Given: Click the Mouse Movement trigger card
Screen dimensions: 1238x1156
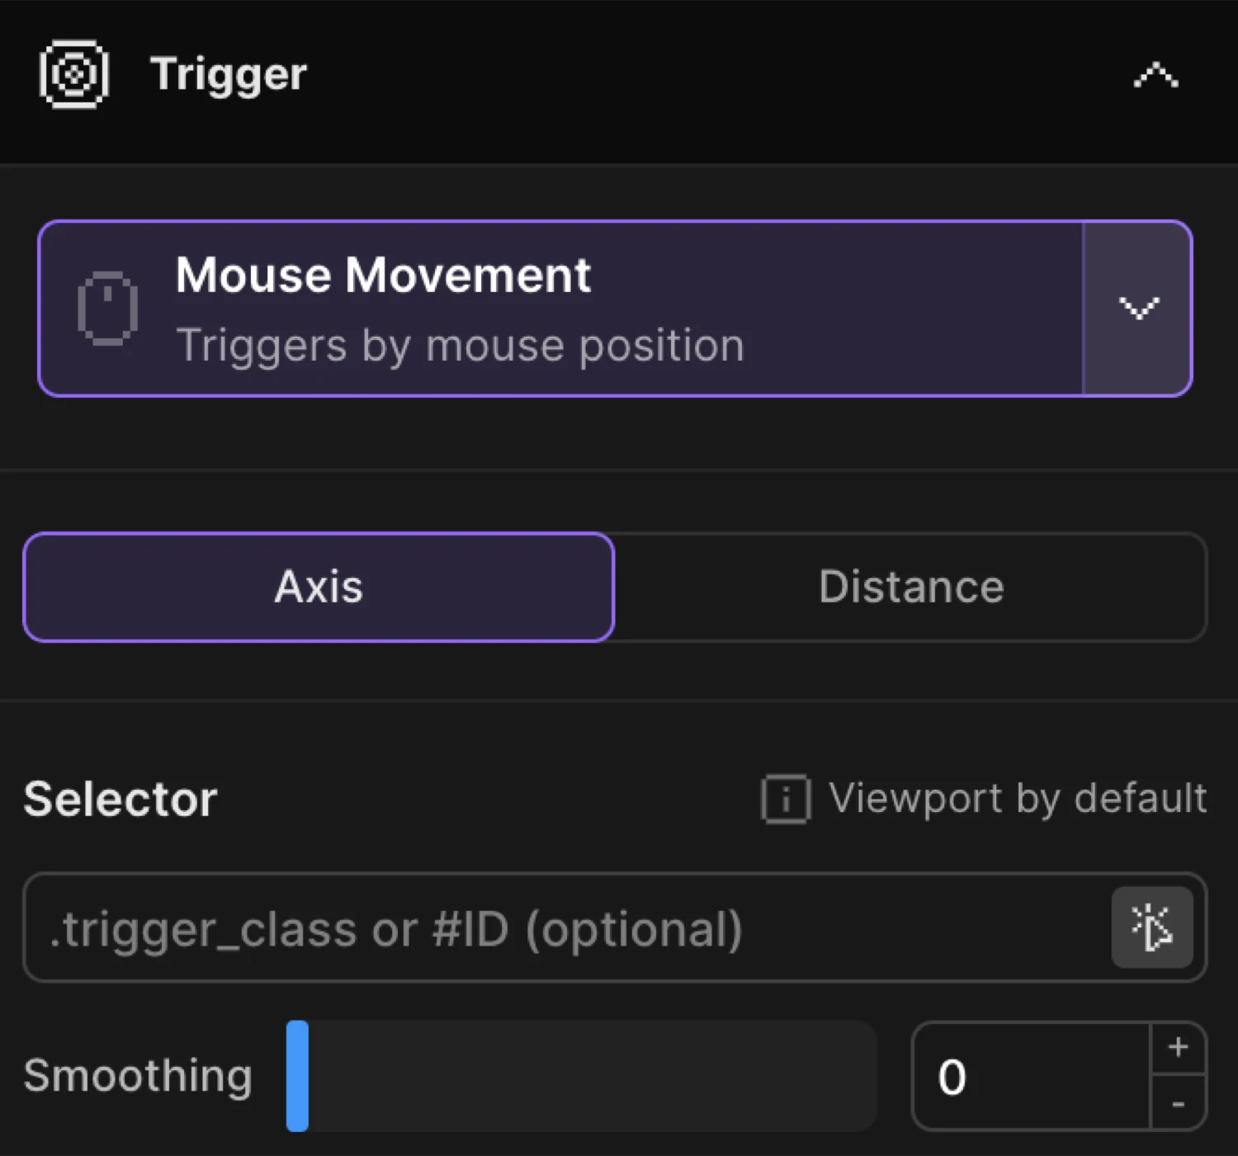Looking at the screenshot, I should point(561,307).
